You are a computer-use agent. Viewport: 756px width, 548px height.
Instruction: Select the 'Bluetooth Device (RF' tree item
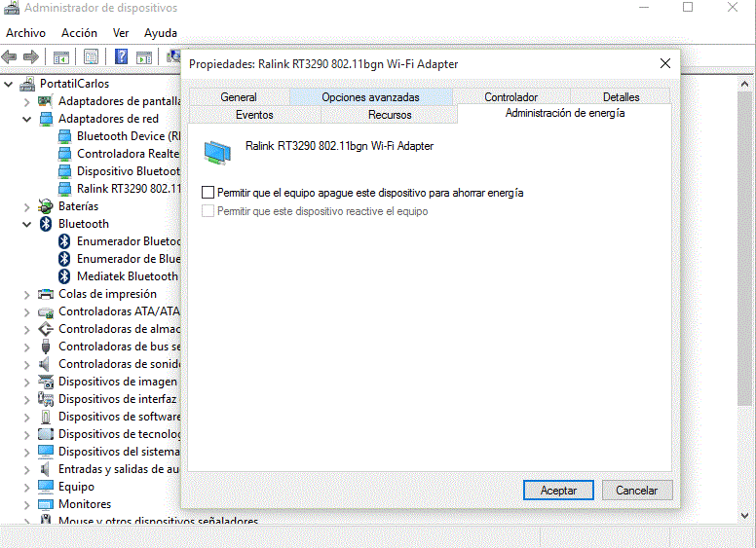click(129, 136)
